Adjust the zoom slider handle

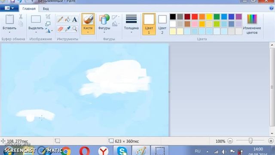(x=251, y=141)
